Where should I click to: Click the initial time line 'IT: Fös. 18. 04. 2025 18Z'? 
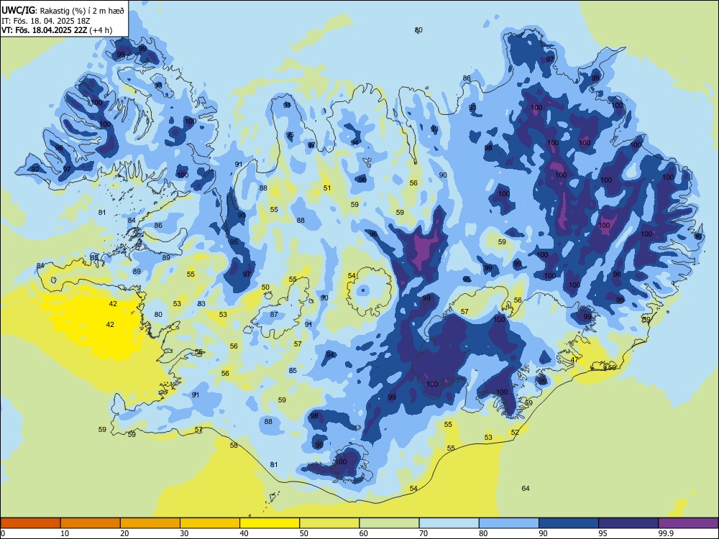(47, 21)
